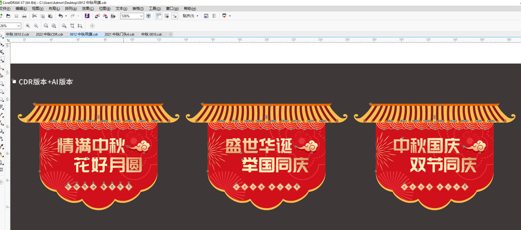Click the Publish to PDF icon
The image size is (521, 230).
click(113, 16)
